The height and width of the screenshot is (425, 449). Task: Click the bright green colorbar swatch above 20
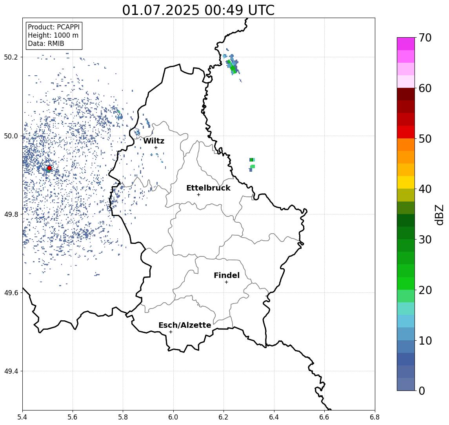[406, 283]
